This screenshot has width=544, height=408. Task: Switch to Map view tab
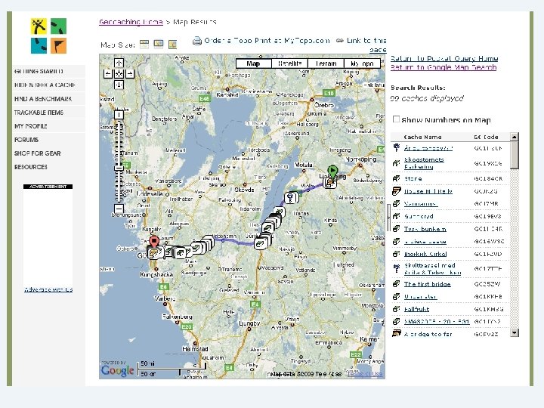[x=254, y=63]
